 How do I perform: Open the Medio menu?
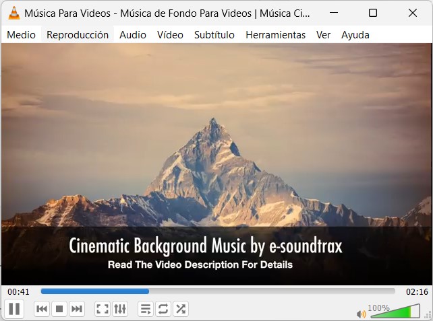(22, 35)
